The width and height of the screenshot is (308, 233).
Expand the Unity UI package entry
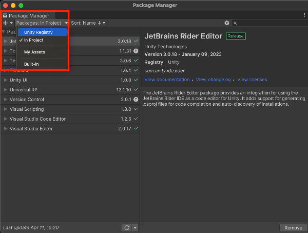[6, 80]
